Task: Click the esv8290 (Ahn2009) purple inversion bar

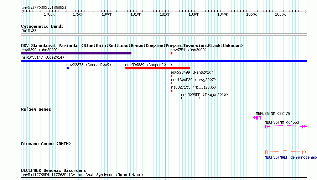Action: [x=76, y=53]
